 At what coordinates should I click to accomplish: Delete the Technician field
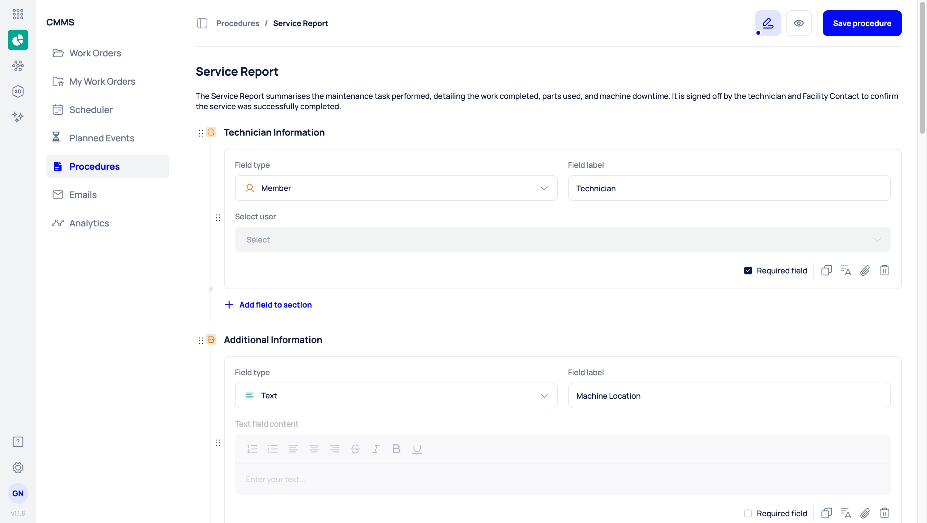coord(884,270)
